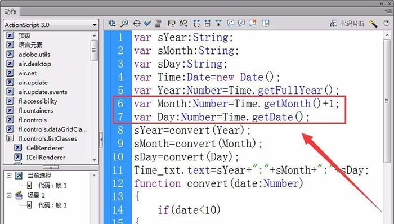394x224 pixels.
Task: Apply Auto format icon
Action: [x=158, y=23]
